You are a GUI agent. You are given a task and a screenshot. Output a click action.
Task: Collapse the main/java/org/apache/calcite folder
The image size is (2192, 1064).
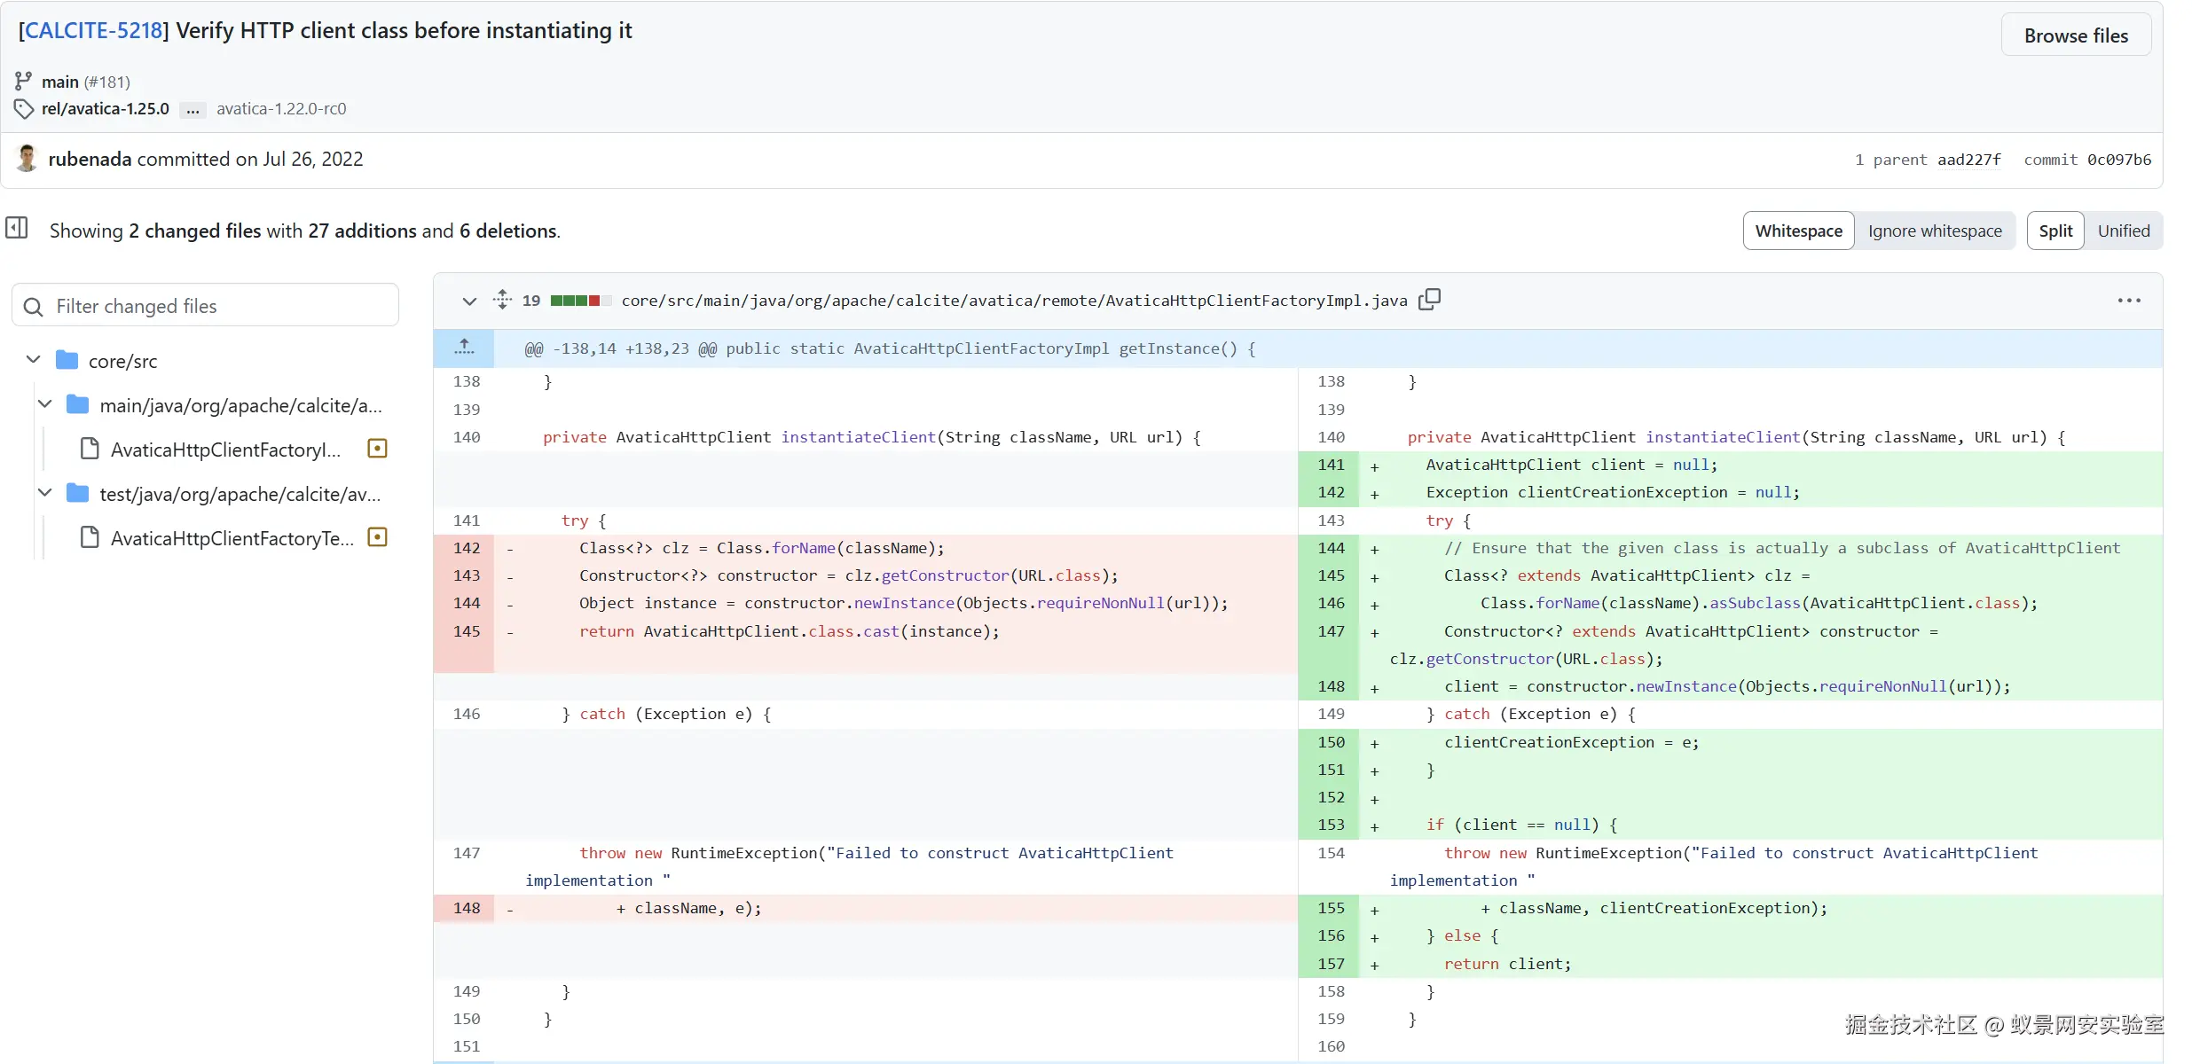click(x=45, y=404)
